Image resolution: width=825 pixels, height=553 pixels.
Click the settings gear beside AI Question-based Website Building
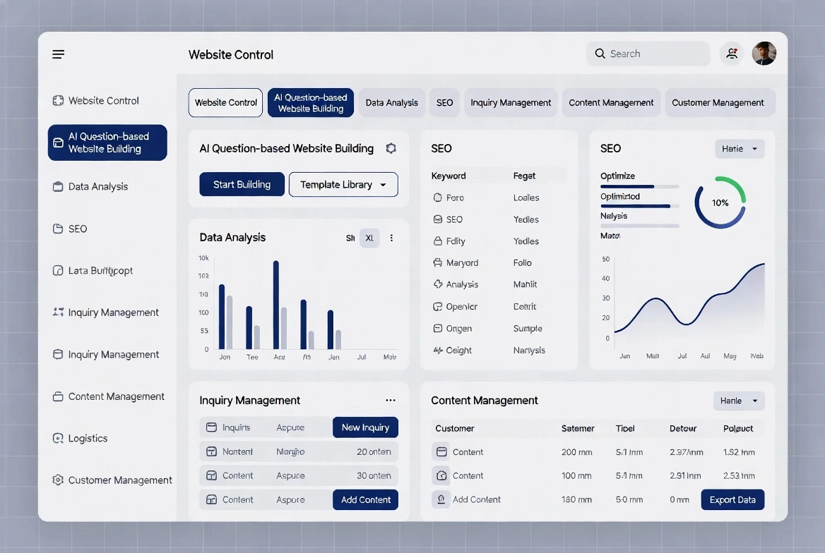(391, 148)
